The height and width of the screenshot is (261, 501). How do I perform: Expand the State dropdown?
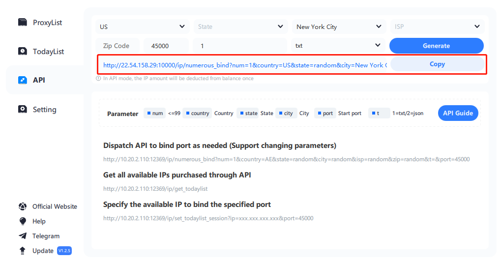[240, 27]
